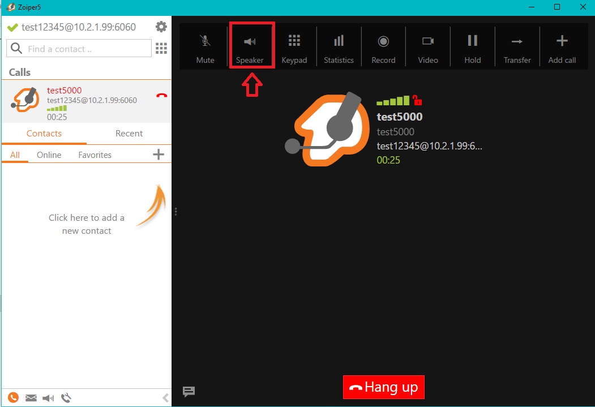
Task: Toggle the Speaker button
Action: (x=250, y=48)
